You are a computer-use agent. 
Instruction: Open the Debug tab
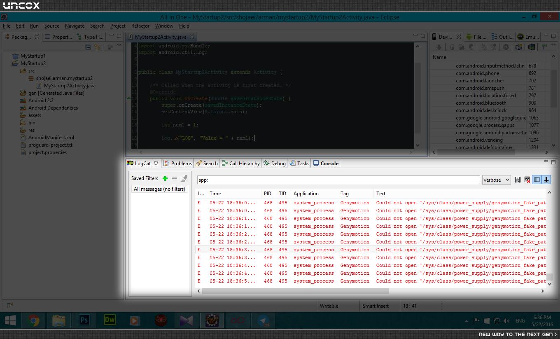pos(274,164)
